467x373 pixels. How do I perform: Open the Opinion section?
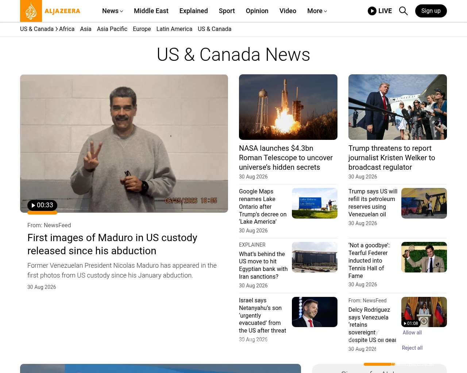257,11
